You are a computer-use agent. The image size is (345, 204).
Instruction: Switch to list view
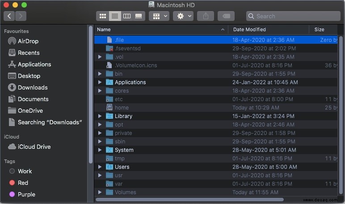tap(115, 16)
